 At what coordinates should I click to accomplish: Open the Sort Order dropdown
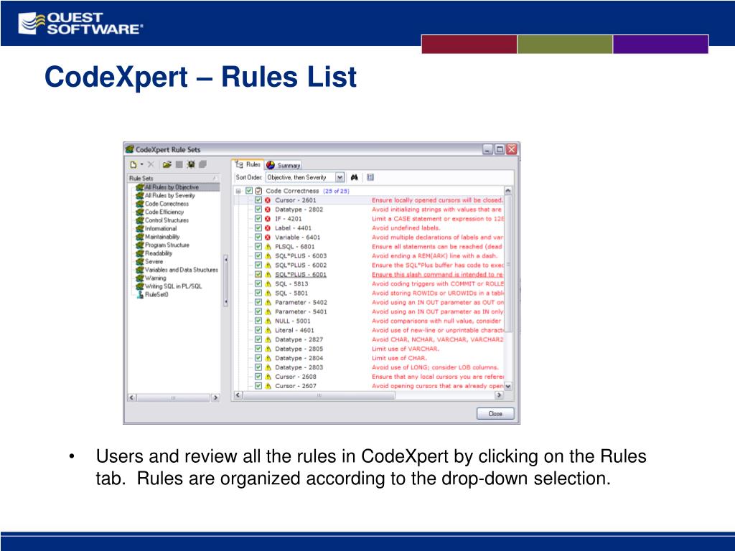tap(340, 177)
